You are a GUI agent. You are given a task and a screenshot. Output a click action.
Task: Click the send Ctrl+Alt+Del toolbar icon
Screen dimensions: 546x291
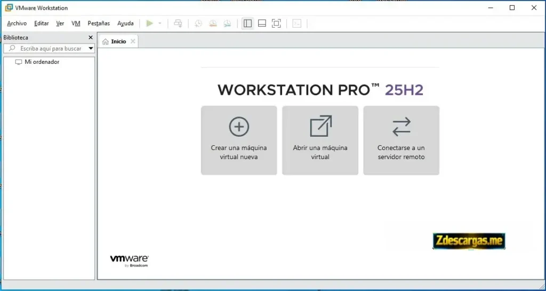point(178,23)
